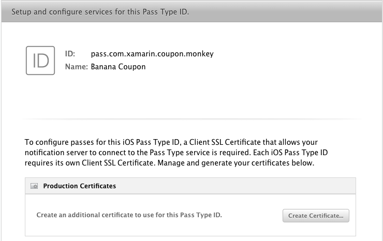
Task: Click the "Setup and configure services" header text
Action: click(62, 12)
